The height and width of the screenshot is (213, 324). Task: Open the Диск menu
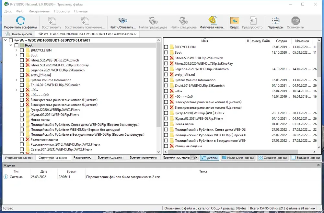8,11
